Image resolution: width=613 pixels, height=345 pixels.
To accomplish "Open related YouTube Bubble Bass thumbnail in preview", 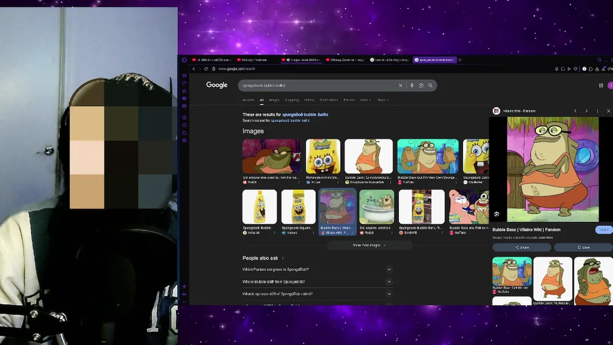I will (512, 271).
